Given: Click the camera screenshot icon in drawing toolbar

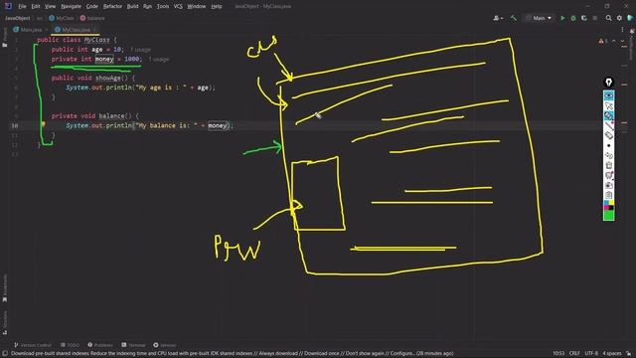Looking at the screenshot, I should pyautogui.click(x=609, y=185).
